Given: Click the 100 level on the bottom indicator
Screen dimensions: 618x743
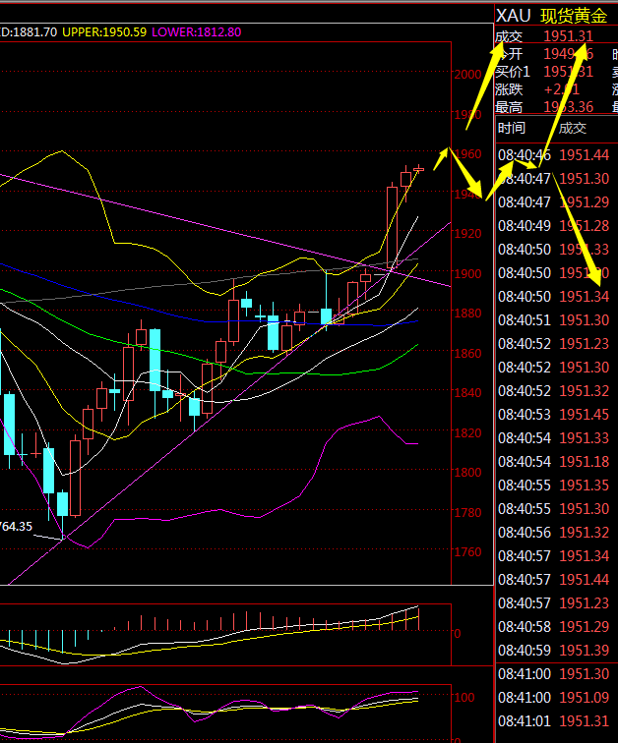Looking at the screenshot, I should click(x=464, y=697).
